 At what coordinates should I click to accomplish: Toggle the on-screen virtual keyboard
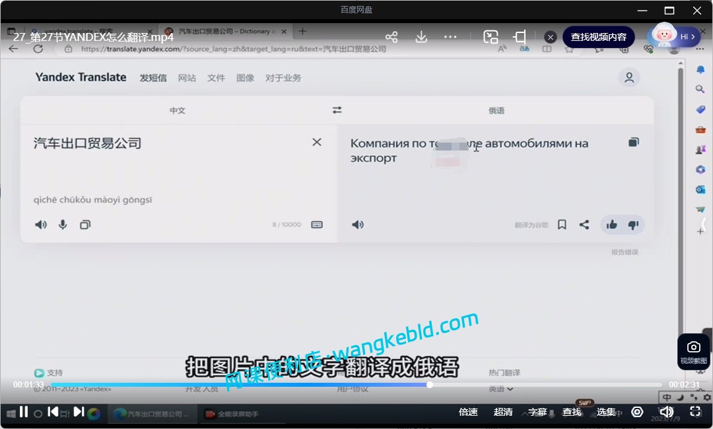[317, 224]
